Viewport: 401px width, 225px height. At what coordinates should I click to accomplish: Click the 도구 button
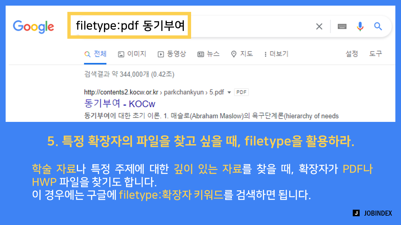[375, 54]
